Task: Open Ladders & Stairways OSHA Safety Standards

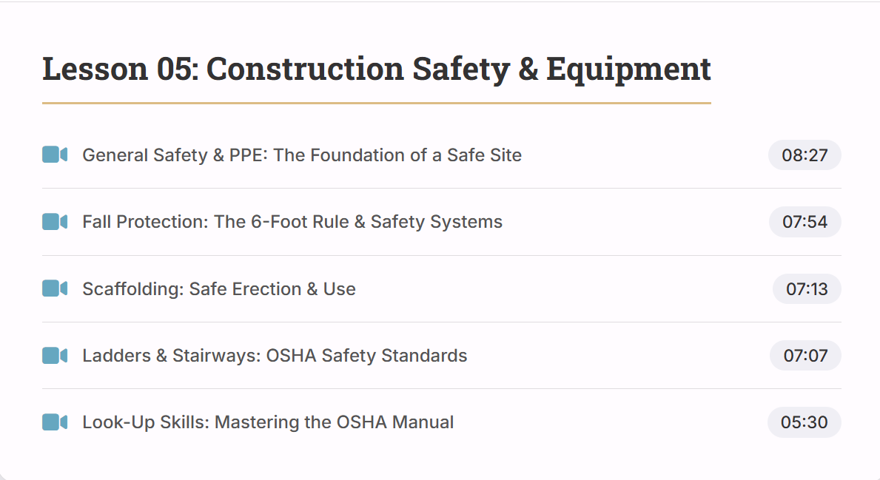Action: (275, 356)
